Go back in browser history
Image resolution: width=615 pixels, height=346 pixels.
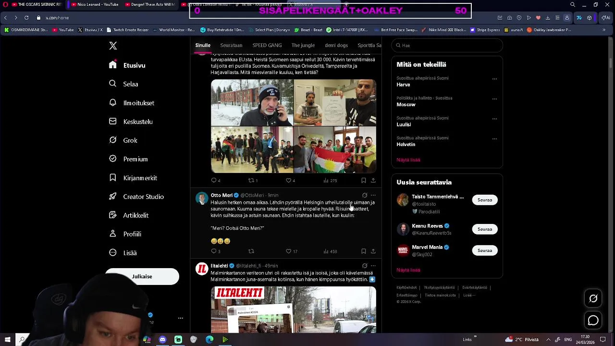pyautogui.click(x=5, y=18)
